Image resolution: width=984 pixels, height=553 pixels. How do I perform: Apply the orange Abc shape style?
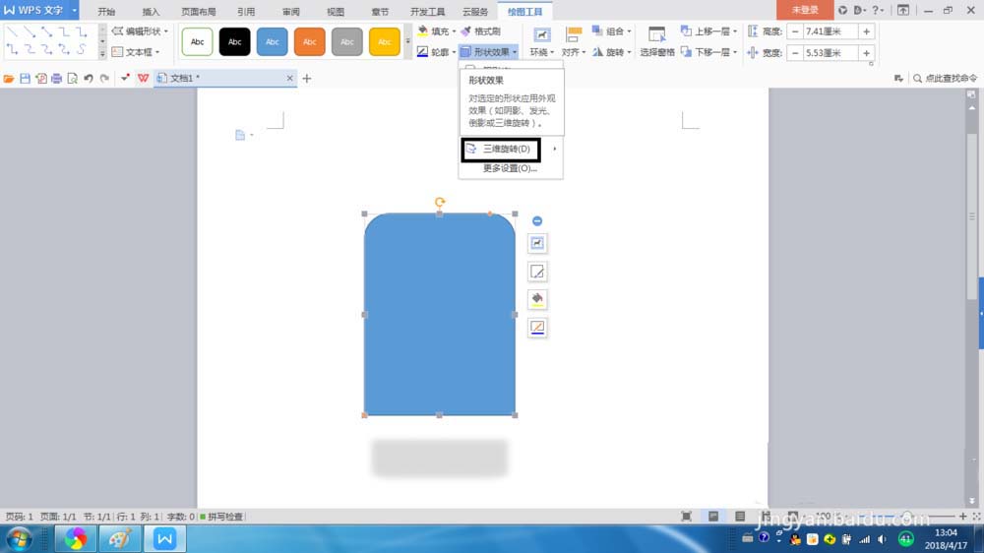tap(309, 42)
